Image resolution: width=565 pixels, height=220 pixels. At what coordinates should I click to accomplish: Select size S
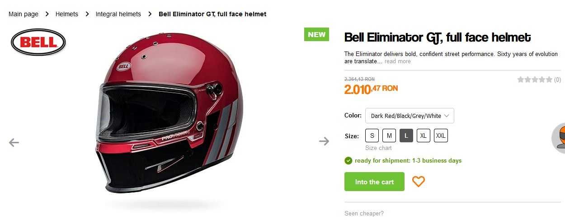coord(372,136)
